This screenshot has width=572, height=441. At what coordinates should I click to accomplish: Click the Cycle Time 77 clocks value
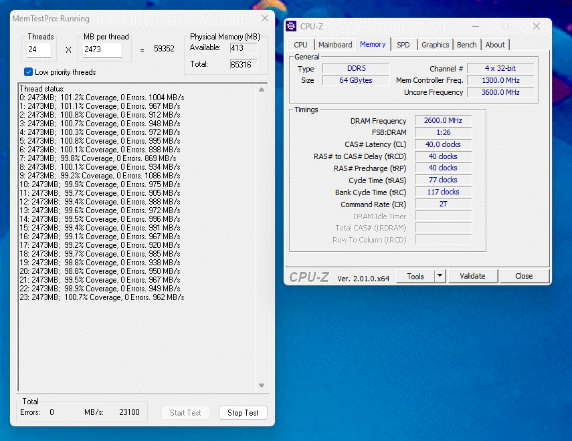(x=443, y=180)
